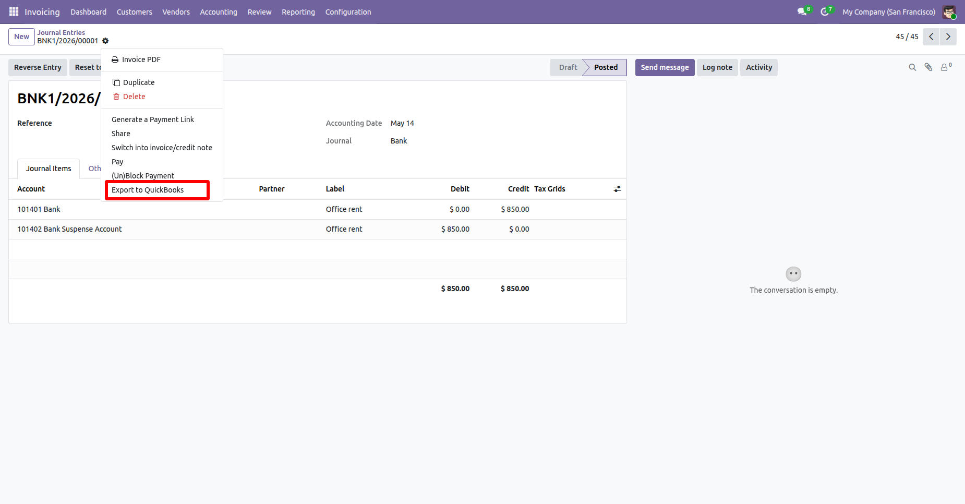Print Invoice PDF
The height and width of the screenshot is (504, 965).
coord(162,59)
